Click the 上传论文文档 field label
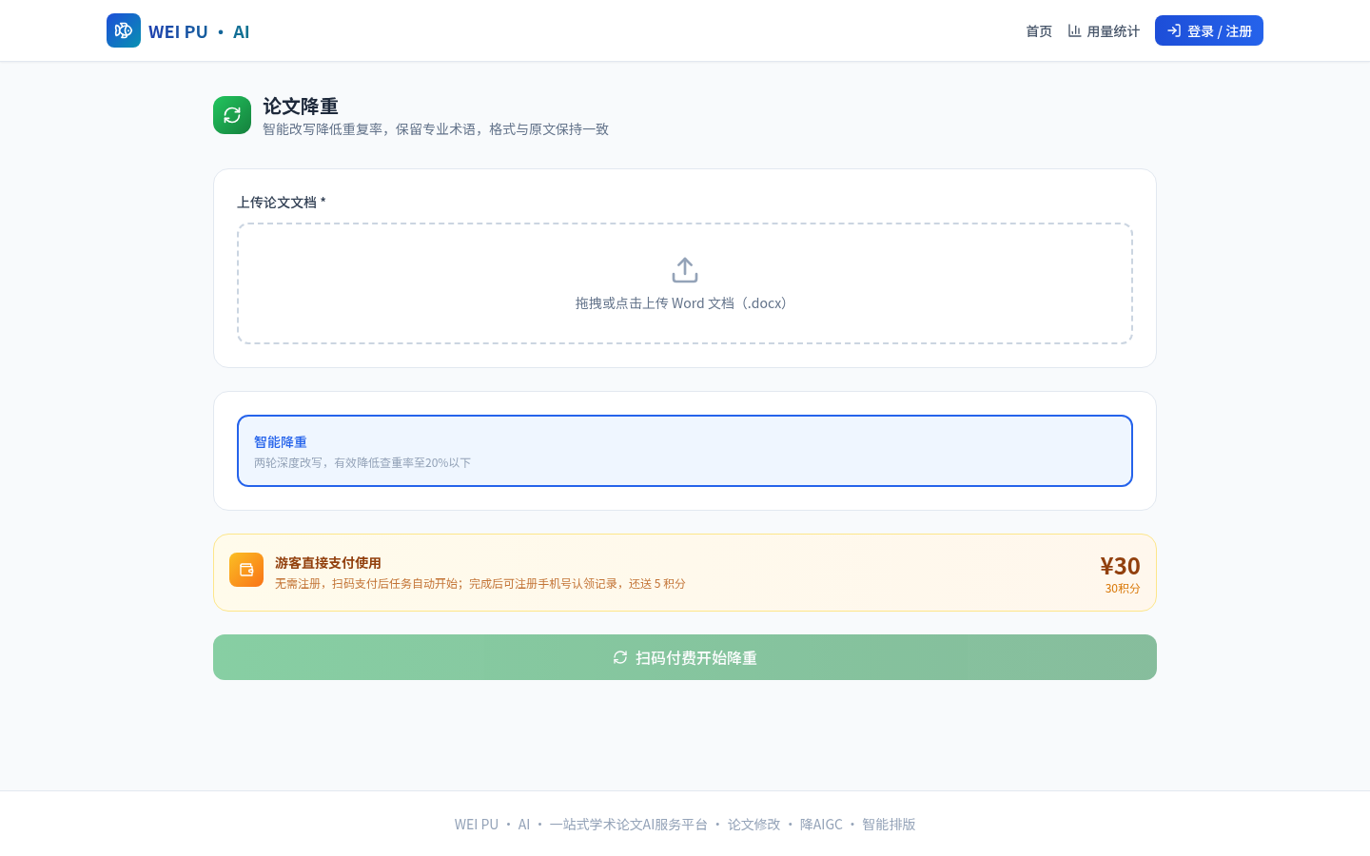This screenshot has height=856, width=1370. [282, 202]
